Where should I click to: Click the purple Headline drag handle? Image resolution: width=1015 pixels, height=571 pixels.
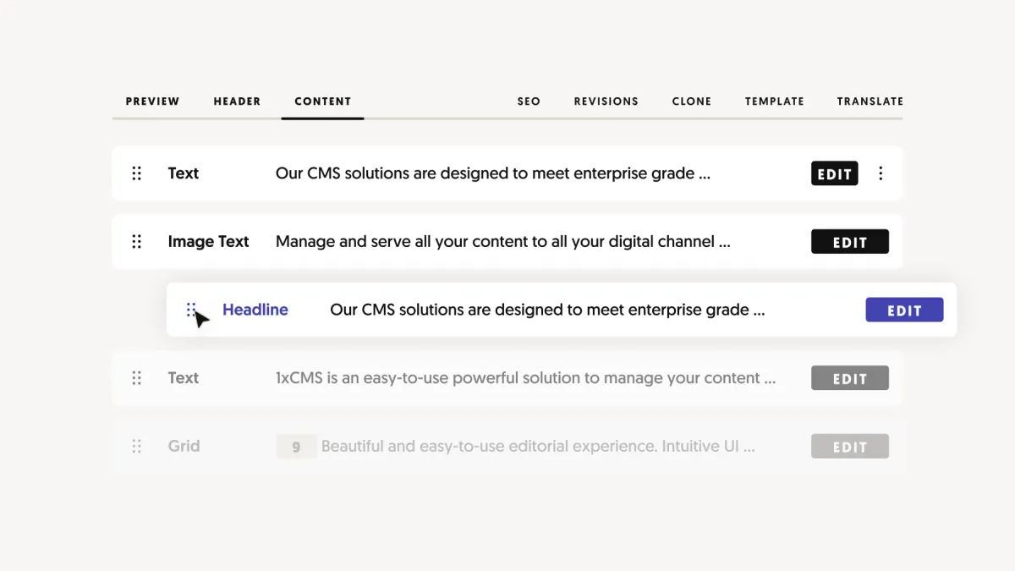(x=191, y=310)
